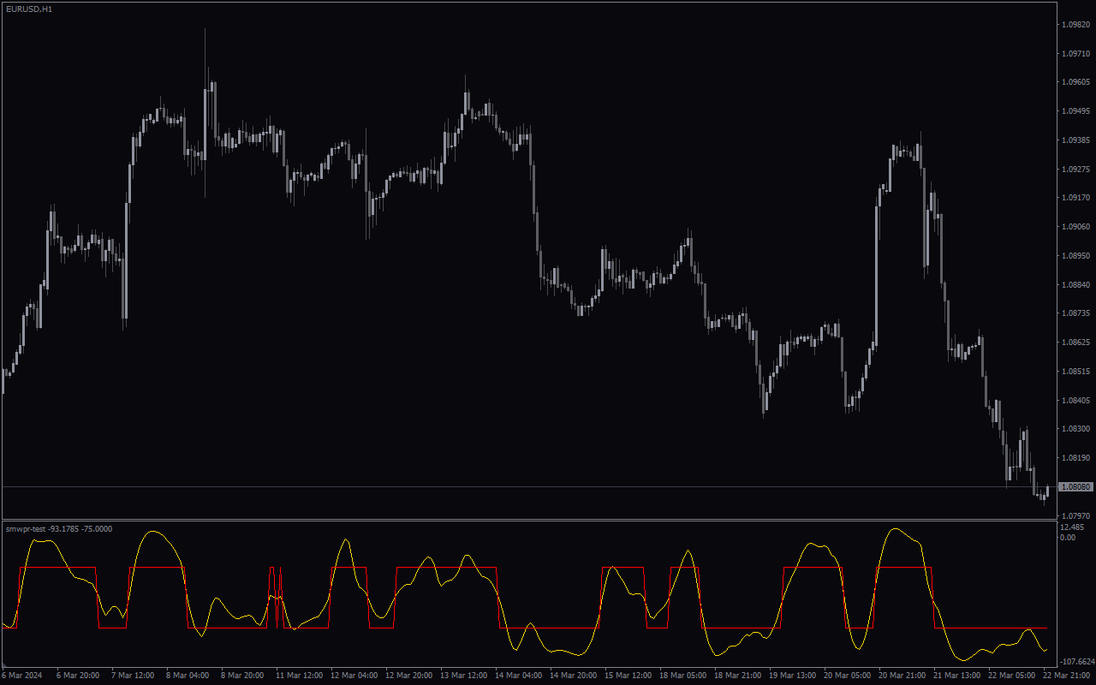This screenshot has width=1096, height=685.
Task: Click the indicator scale value -107.6624
Action: 1076,662
